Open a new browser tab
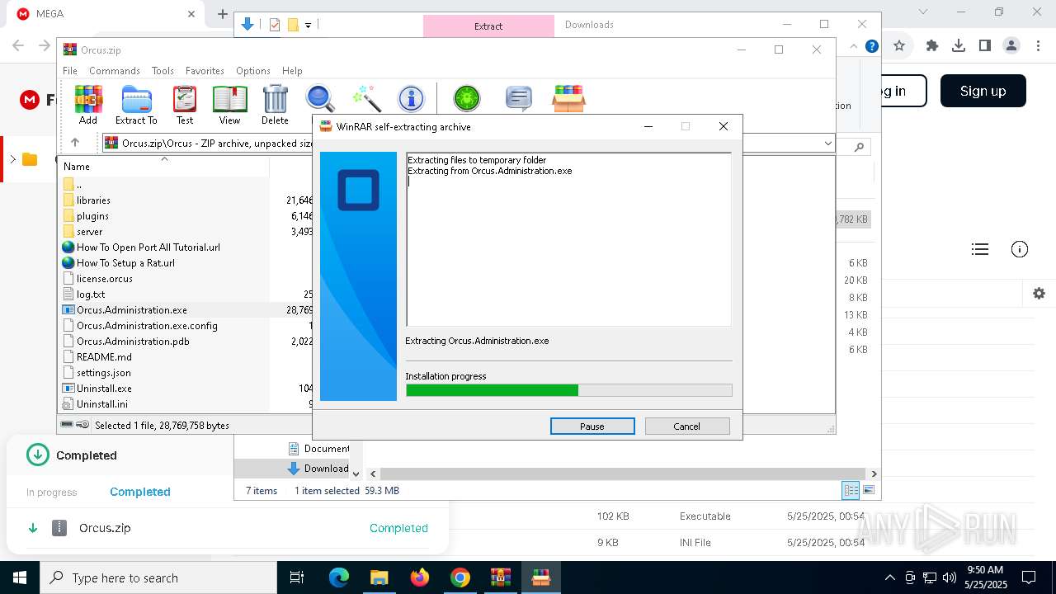 click(x=222, y=14)
